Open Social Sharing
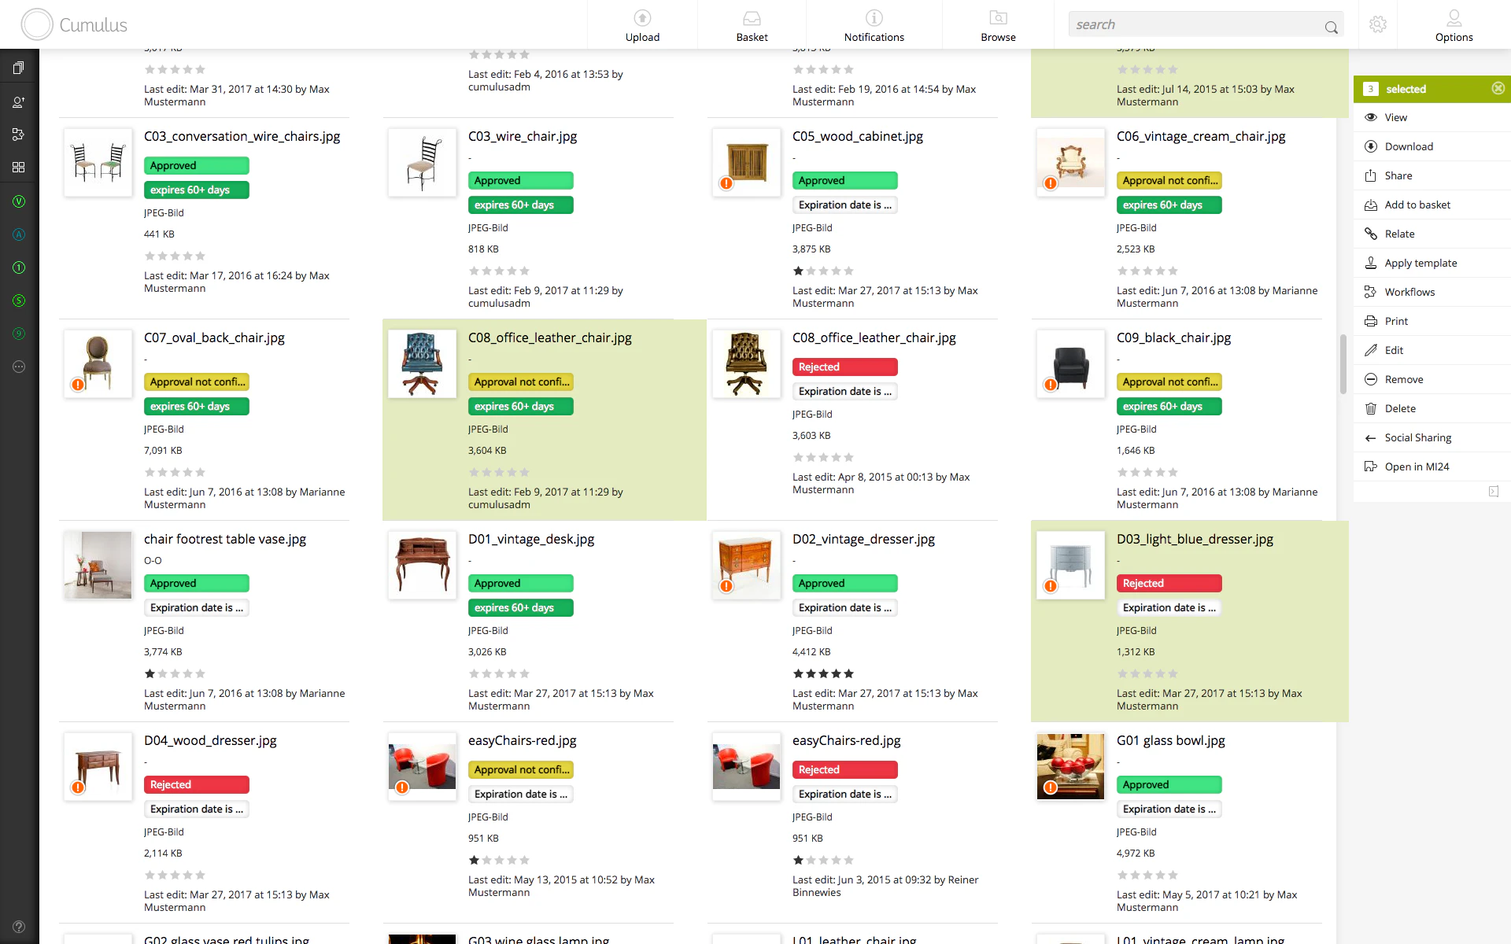Screen dimensions: 1511x944 pyautogui.click(x=1432, y=437)
